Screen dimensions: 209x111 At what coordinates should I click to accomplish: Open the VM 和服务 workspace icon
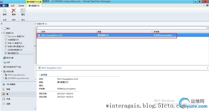pos(4,84)
